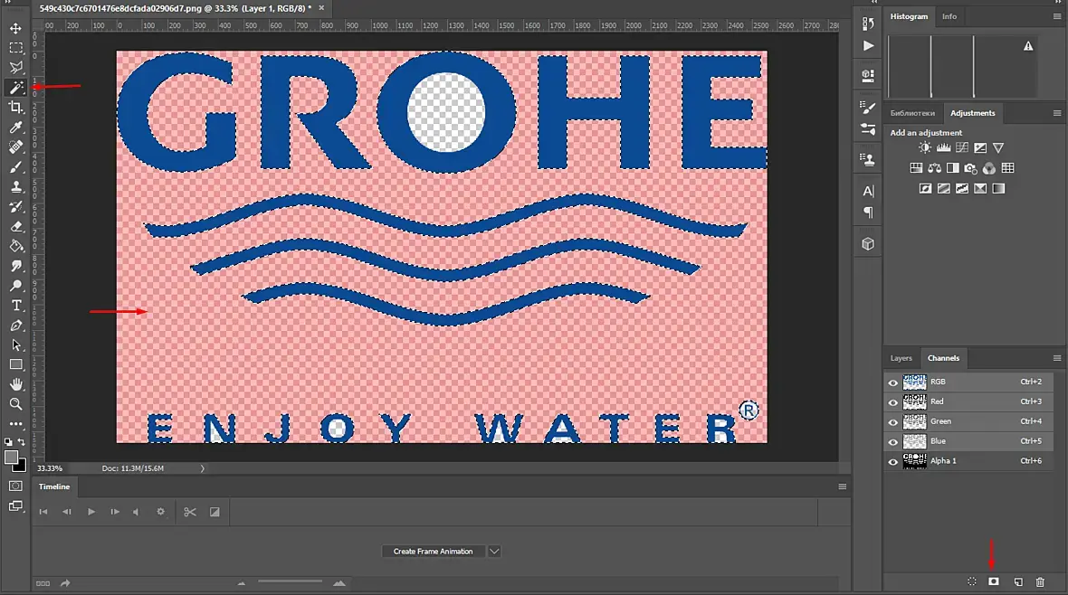Hide the RGB channel visibility eye
1068x595 pixels.
point(893,382)
